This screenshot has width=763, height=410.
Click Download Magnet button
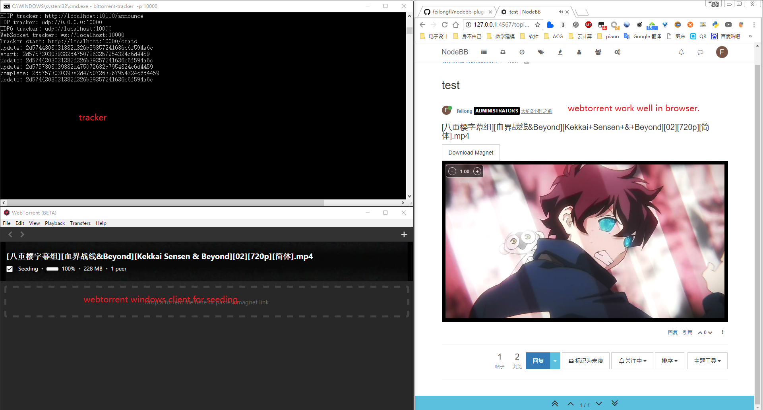coord(471,153)
